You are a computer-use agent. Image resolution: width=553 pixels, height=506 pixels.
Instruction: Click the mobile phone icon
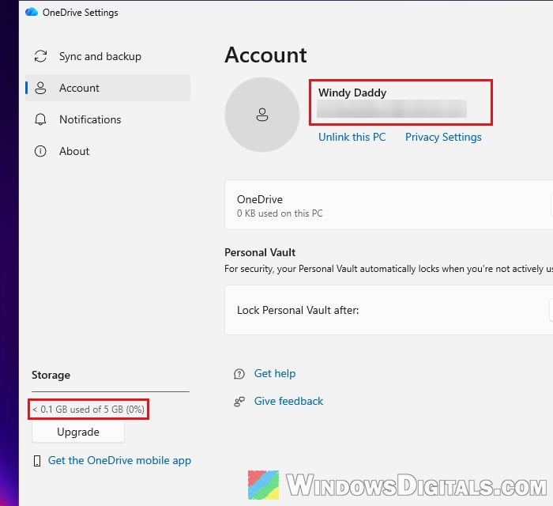point(37,461)
